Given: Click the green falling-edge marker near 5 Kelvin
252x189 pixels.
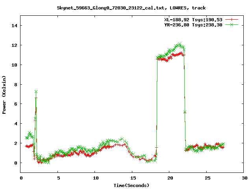Looking at the screenshot, I should click(x=185, y=112).
